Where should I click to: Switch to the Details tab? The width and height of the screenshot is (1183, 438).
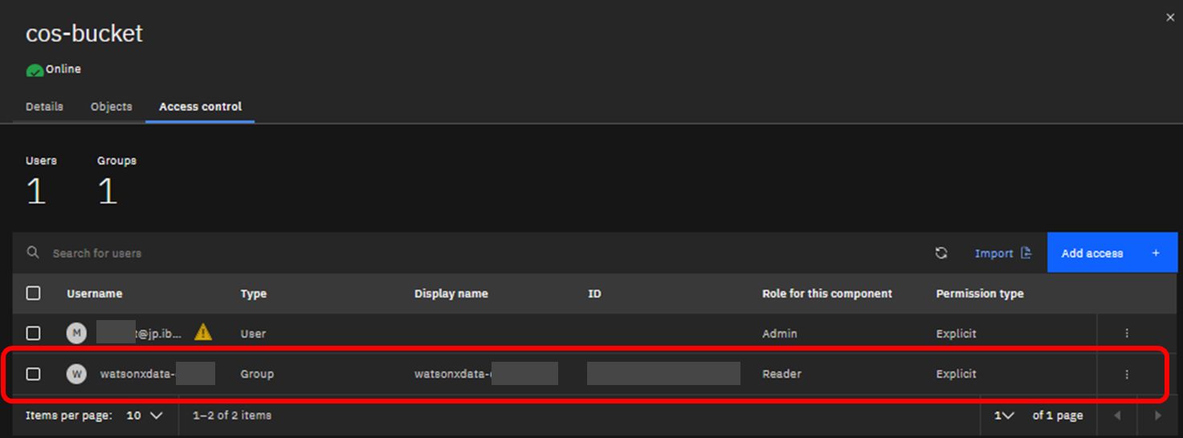[x=44, y=107]
